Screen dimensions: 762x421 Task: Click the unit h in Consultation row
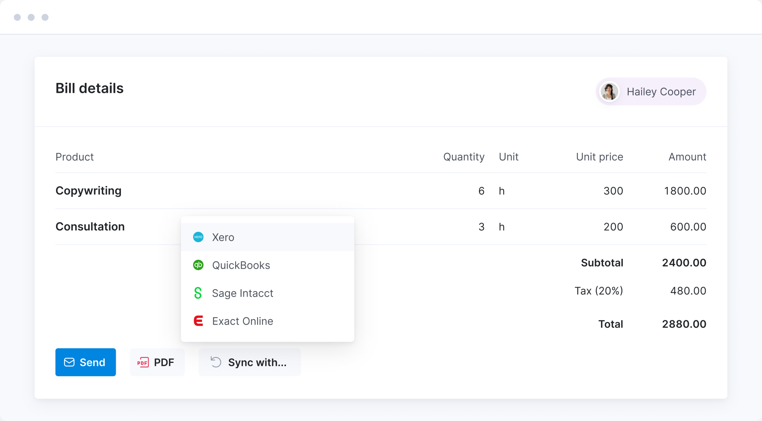(502, 227)
